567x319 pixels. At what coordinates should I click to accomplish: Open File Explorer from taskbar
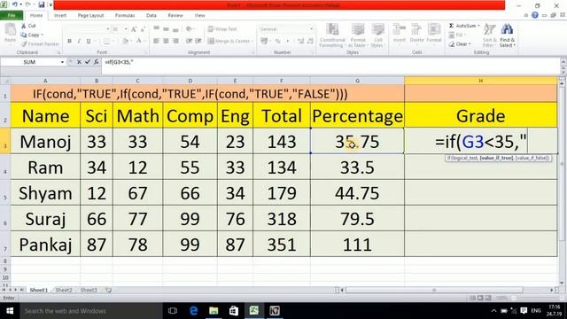[x=214, y=311]
